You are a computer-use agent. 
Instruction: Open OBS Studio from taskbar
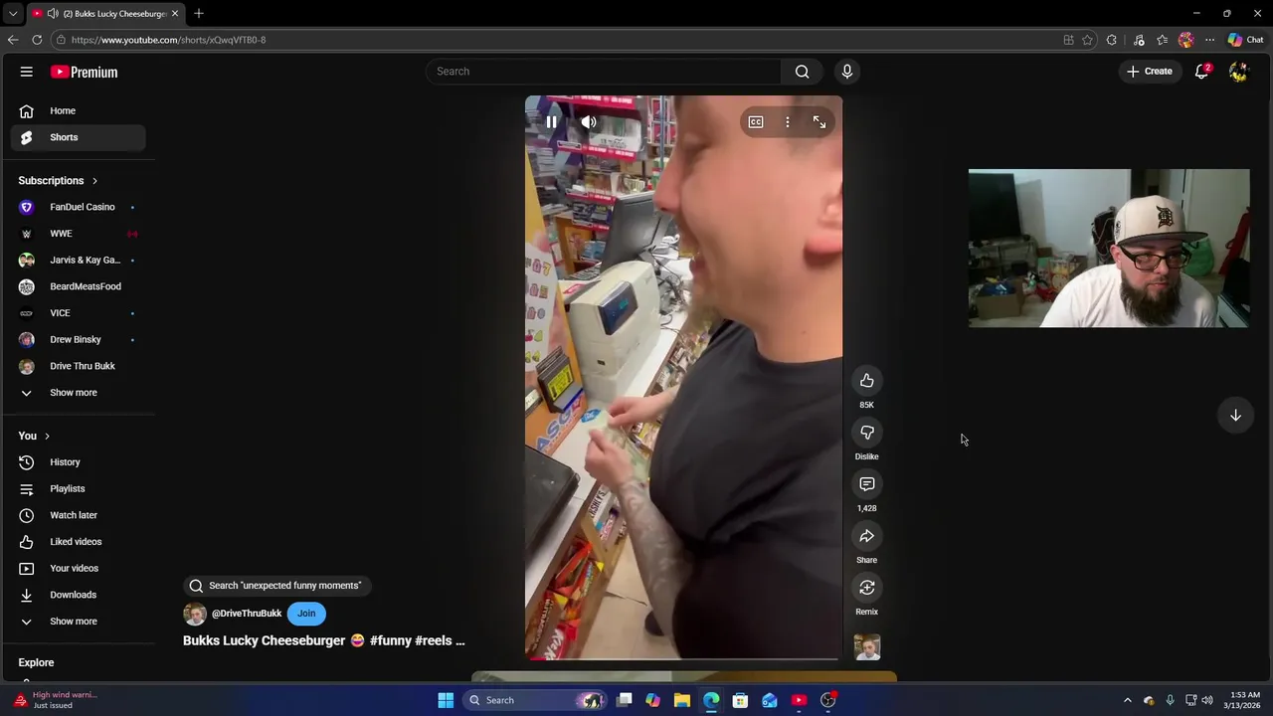[x=827, y=700]
